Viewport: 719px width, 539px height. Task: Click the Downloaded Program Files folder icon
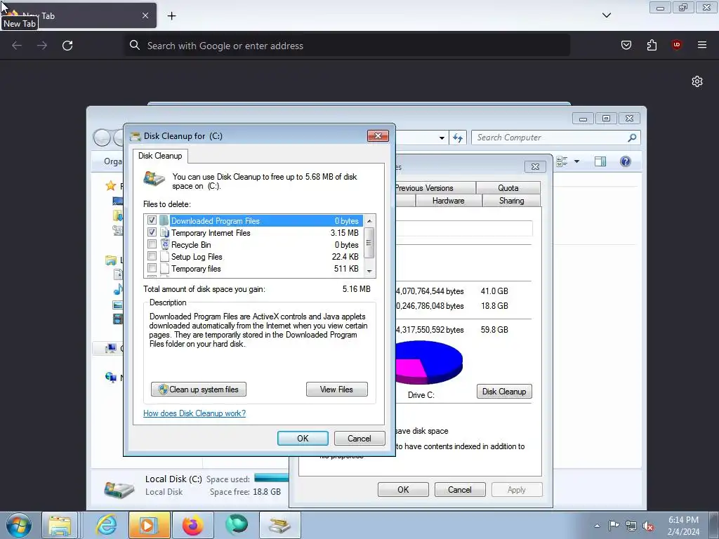(x=164, y=220)
